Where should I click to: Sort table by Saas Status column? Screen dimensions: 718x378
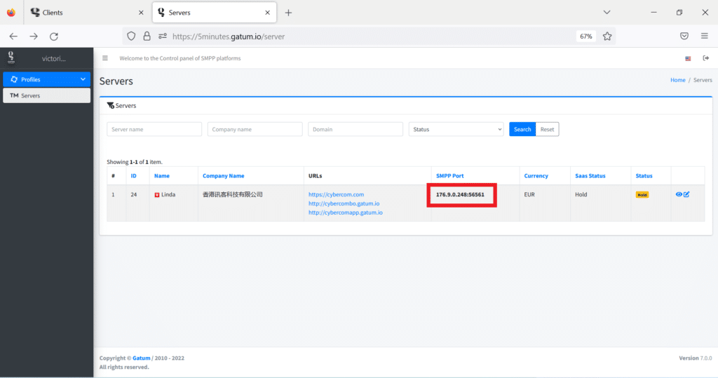[590, 176]
